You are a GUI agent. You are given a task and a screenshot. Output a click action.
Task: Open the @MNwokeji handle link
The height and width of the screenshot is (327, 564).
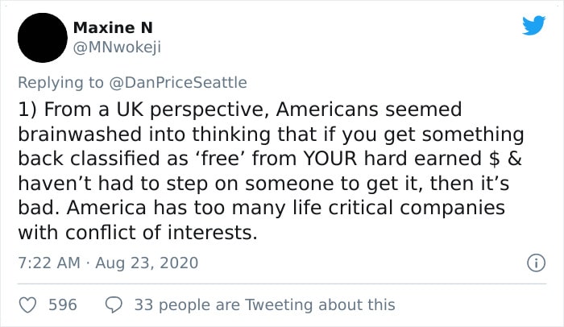[x=117, y=48]
